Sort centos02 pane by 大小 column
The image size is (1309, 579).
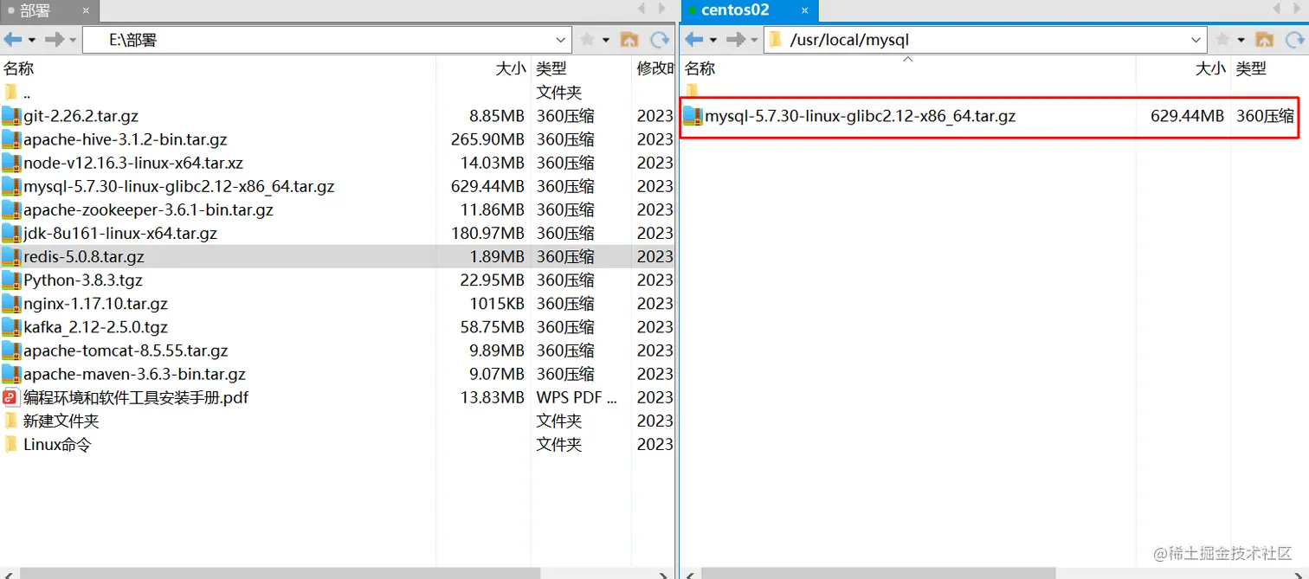coord(1183,68)
